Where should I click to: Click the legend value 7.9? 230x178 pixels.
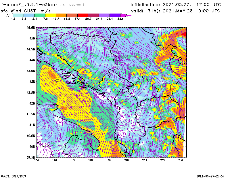pos(45,19)
